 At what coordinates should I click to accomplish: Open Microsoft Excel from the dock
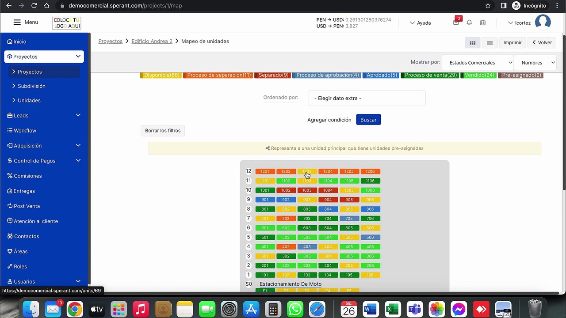(x=393, y=309)
